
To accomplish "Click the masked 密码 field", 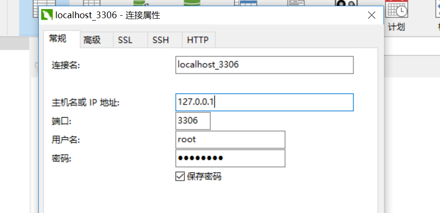I will click(x=231, y=158).
